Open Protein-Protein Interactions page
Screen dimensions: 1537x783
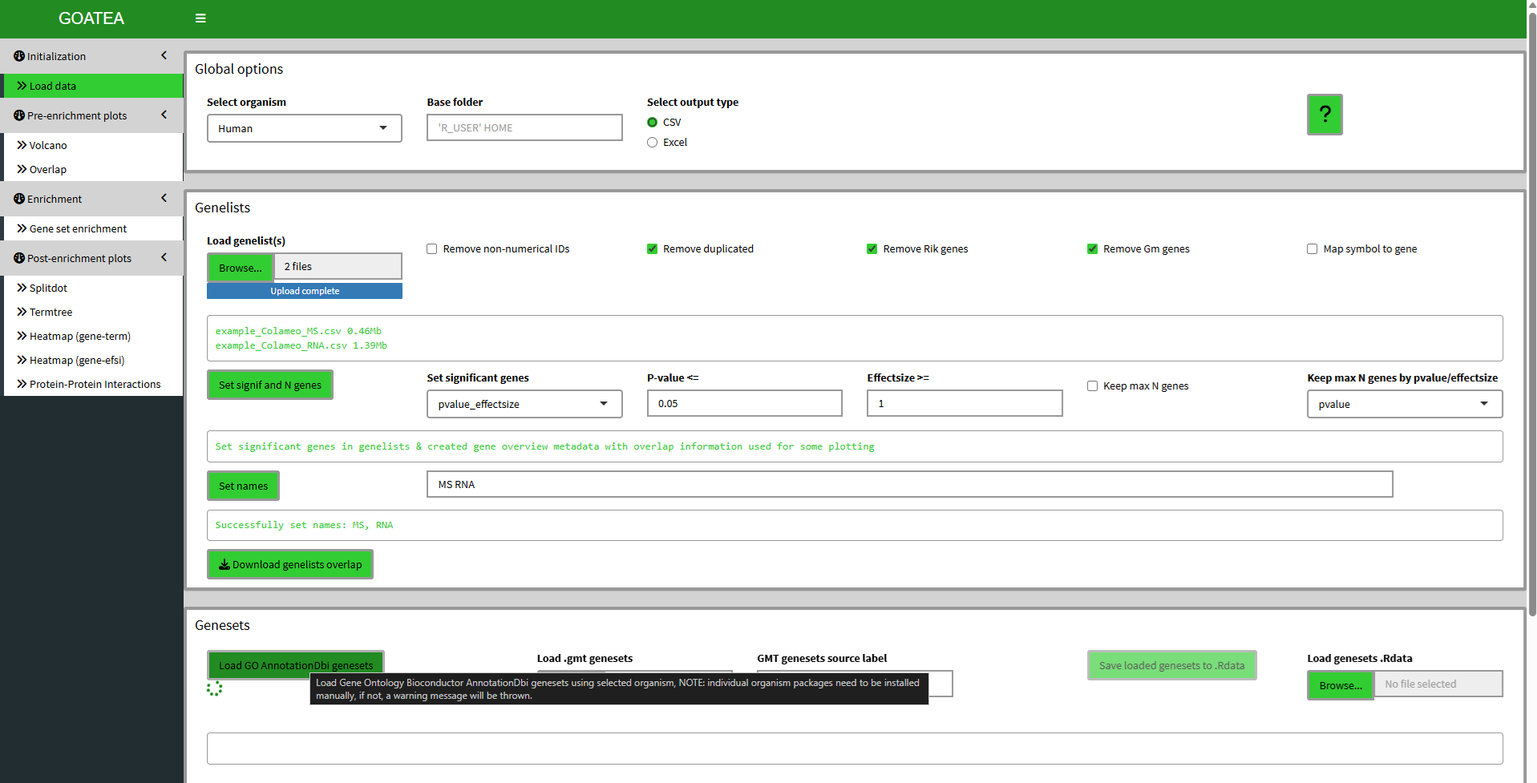click(x=95, y=384)
